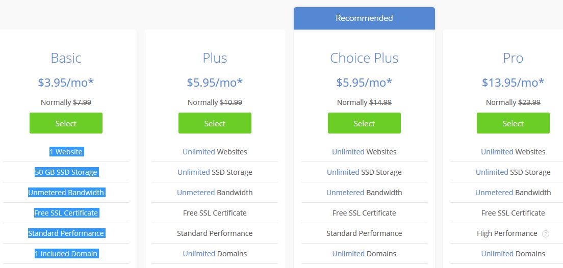Screen dimensions: 563x268
Task: Click 'Normally $14.99' under Choice Plus
Action: [364, 102]
